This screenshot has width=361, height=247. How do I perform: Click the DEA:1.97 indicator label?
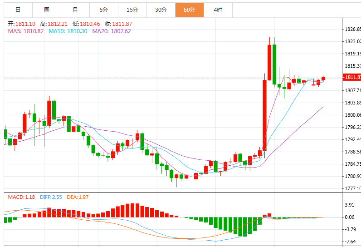click(x=78, y=197)
